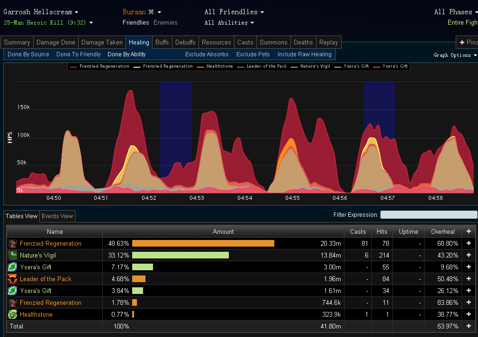
Task: Expand the All Abilities dropdown
Action: pos(229,23)
